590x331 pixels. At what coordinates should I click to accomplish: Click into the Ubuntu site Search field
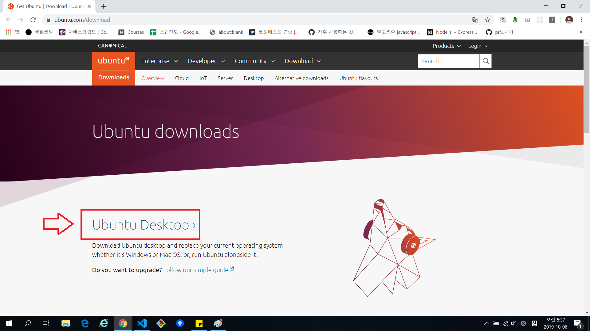tap(448, 61)
